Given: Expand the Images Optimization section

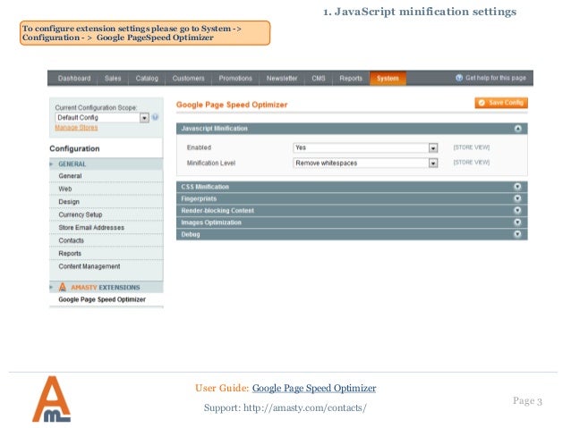Looking at the screenshot, I should (x=352, y=222).
